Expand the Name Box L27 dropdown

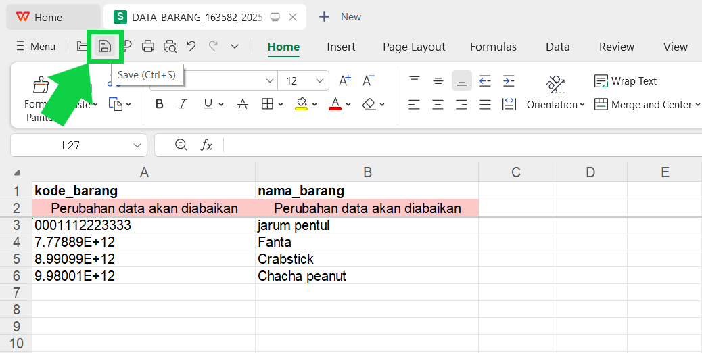tap(137, 145)
